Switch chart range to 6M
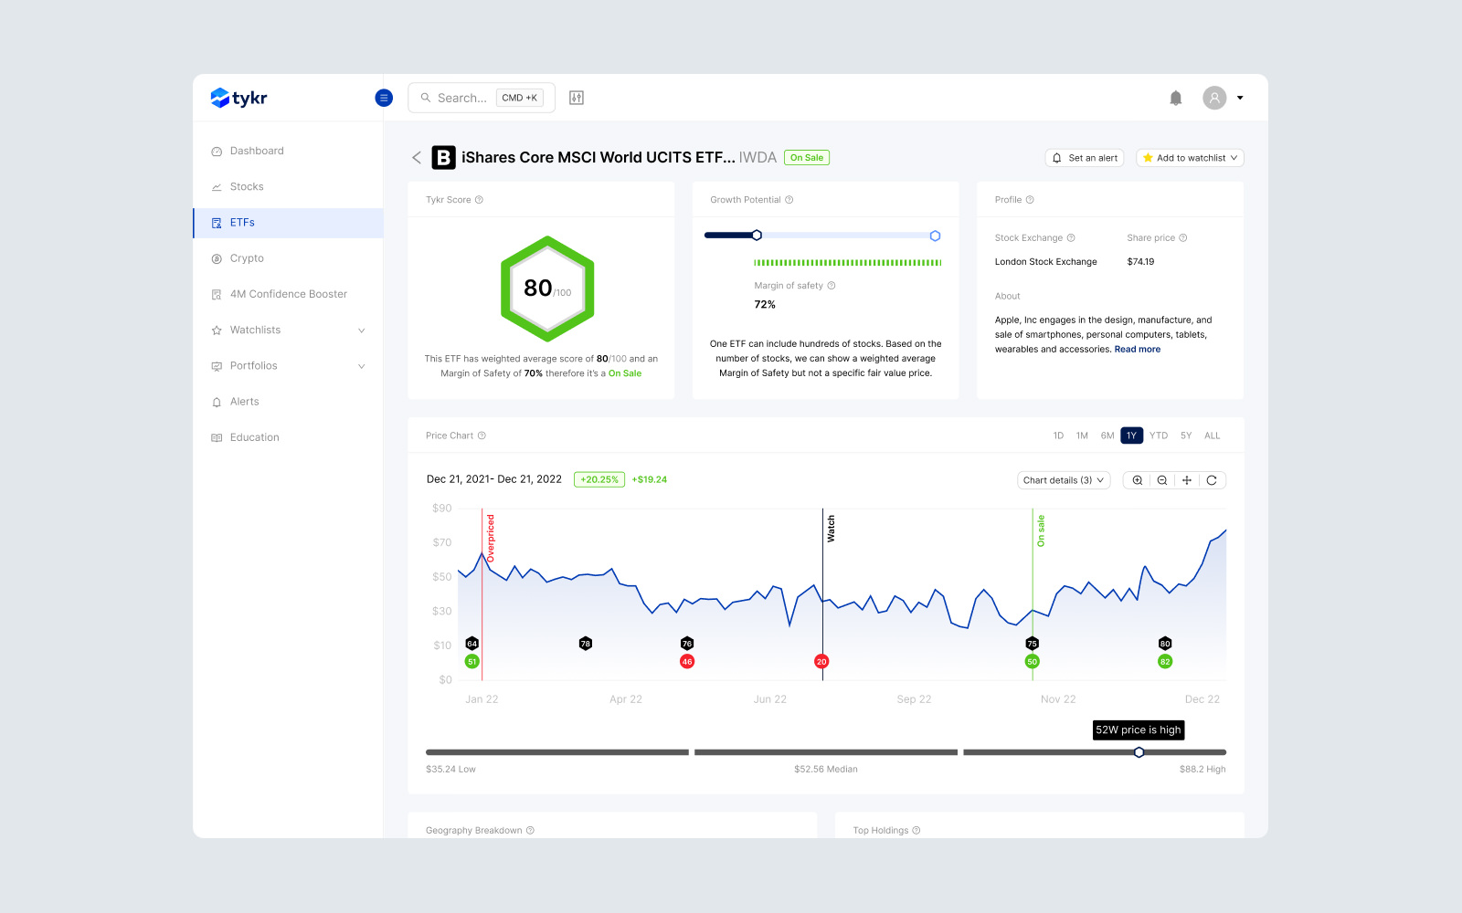This screenshot has height=913, width=1462. tap(1107, 436)
